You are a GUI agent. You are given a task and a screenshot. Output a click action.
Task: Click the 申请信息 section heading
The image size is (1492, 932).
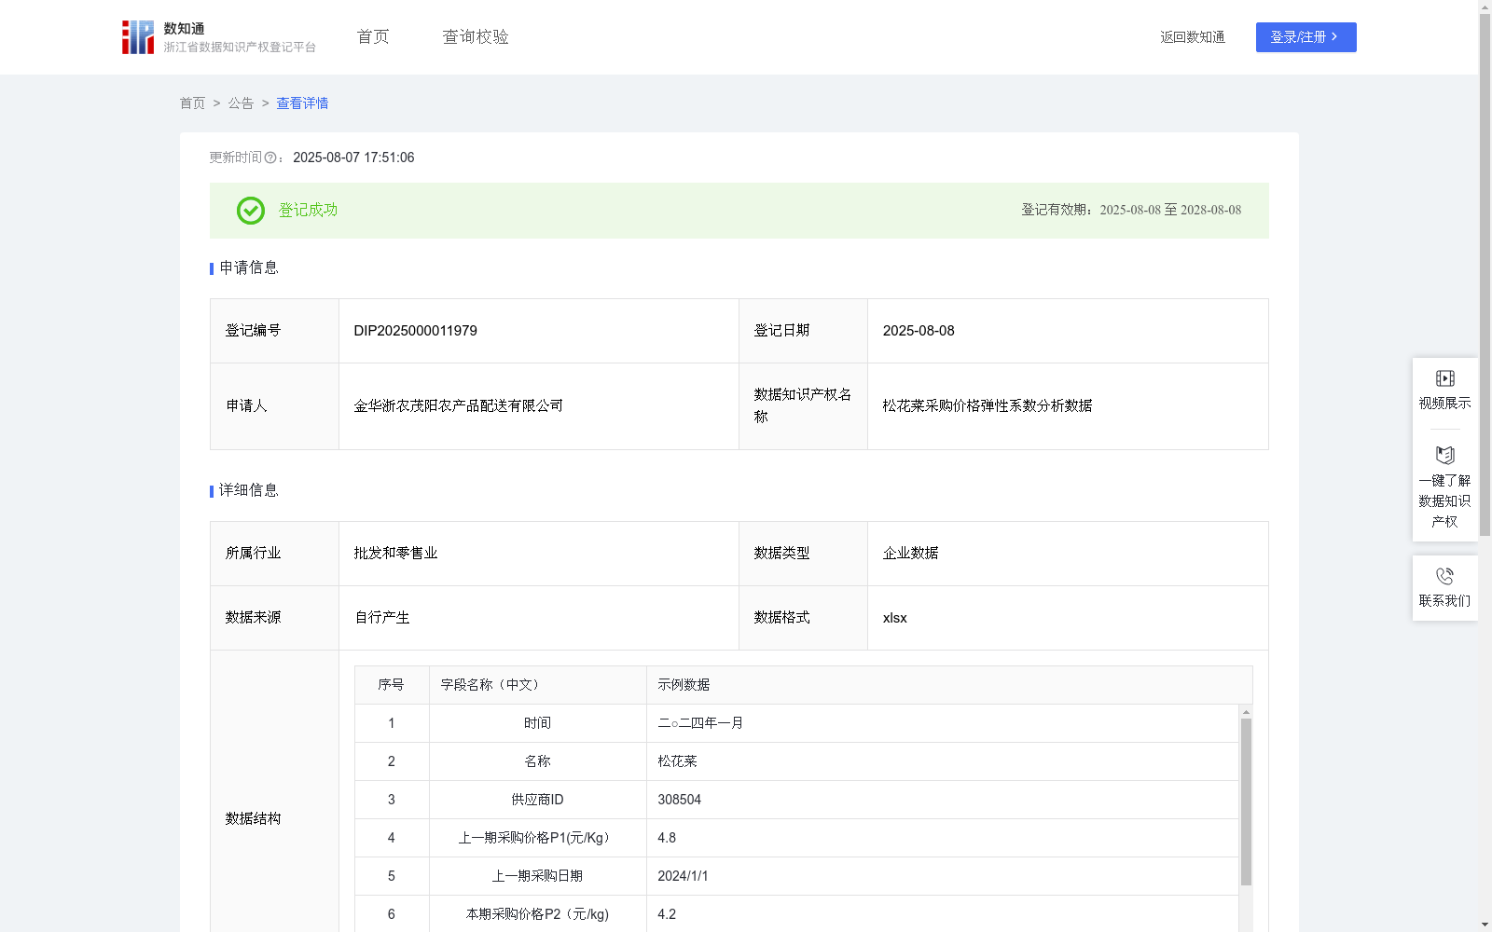pos(249,268)
